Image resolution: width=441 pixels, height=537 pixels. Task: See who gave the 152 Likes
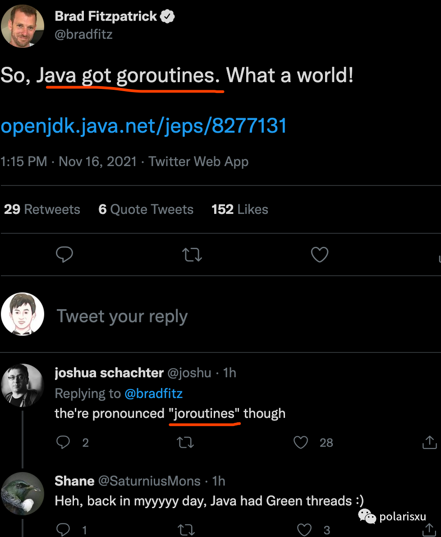coord(239,209)
